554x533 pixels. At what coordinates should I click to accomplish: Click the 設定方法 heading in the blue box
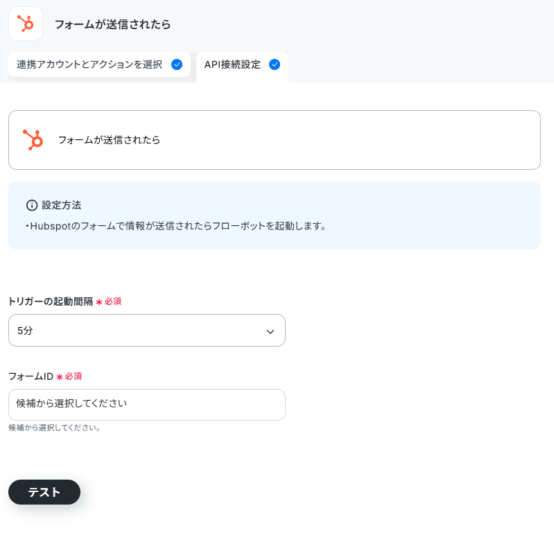pos(62,205)
